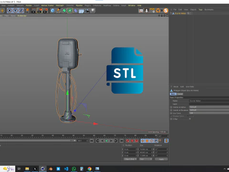Go to next key
The width and height of the screenshot is (229, 172).
[x=115, y=141]
